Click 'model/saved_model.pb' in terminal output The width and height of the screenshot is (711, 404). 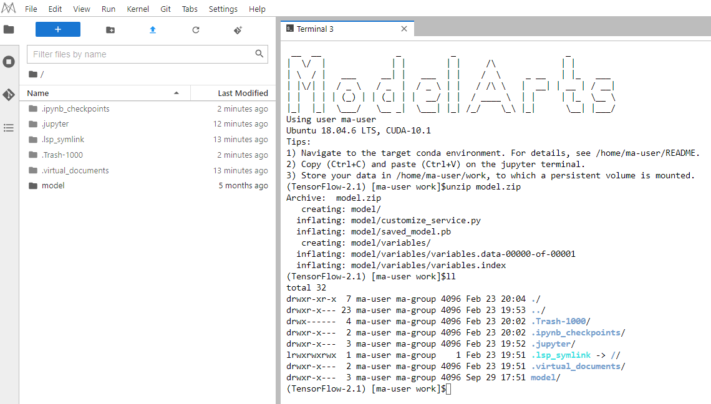[x=401, y=232]
